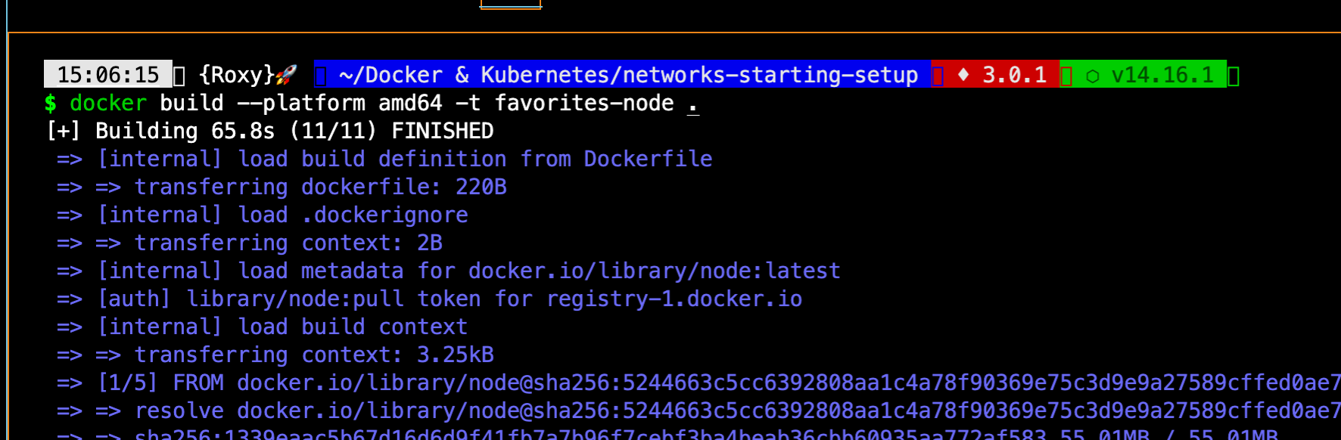Click the Node hexagon icon in green segment
This screenshot has height=440, width=1341.
click(1092, 76)
